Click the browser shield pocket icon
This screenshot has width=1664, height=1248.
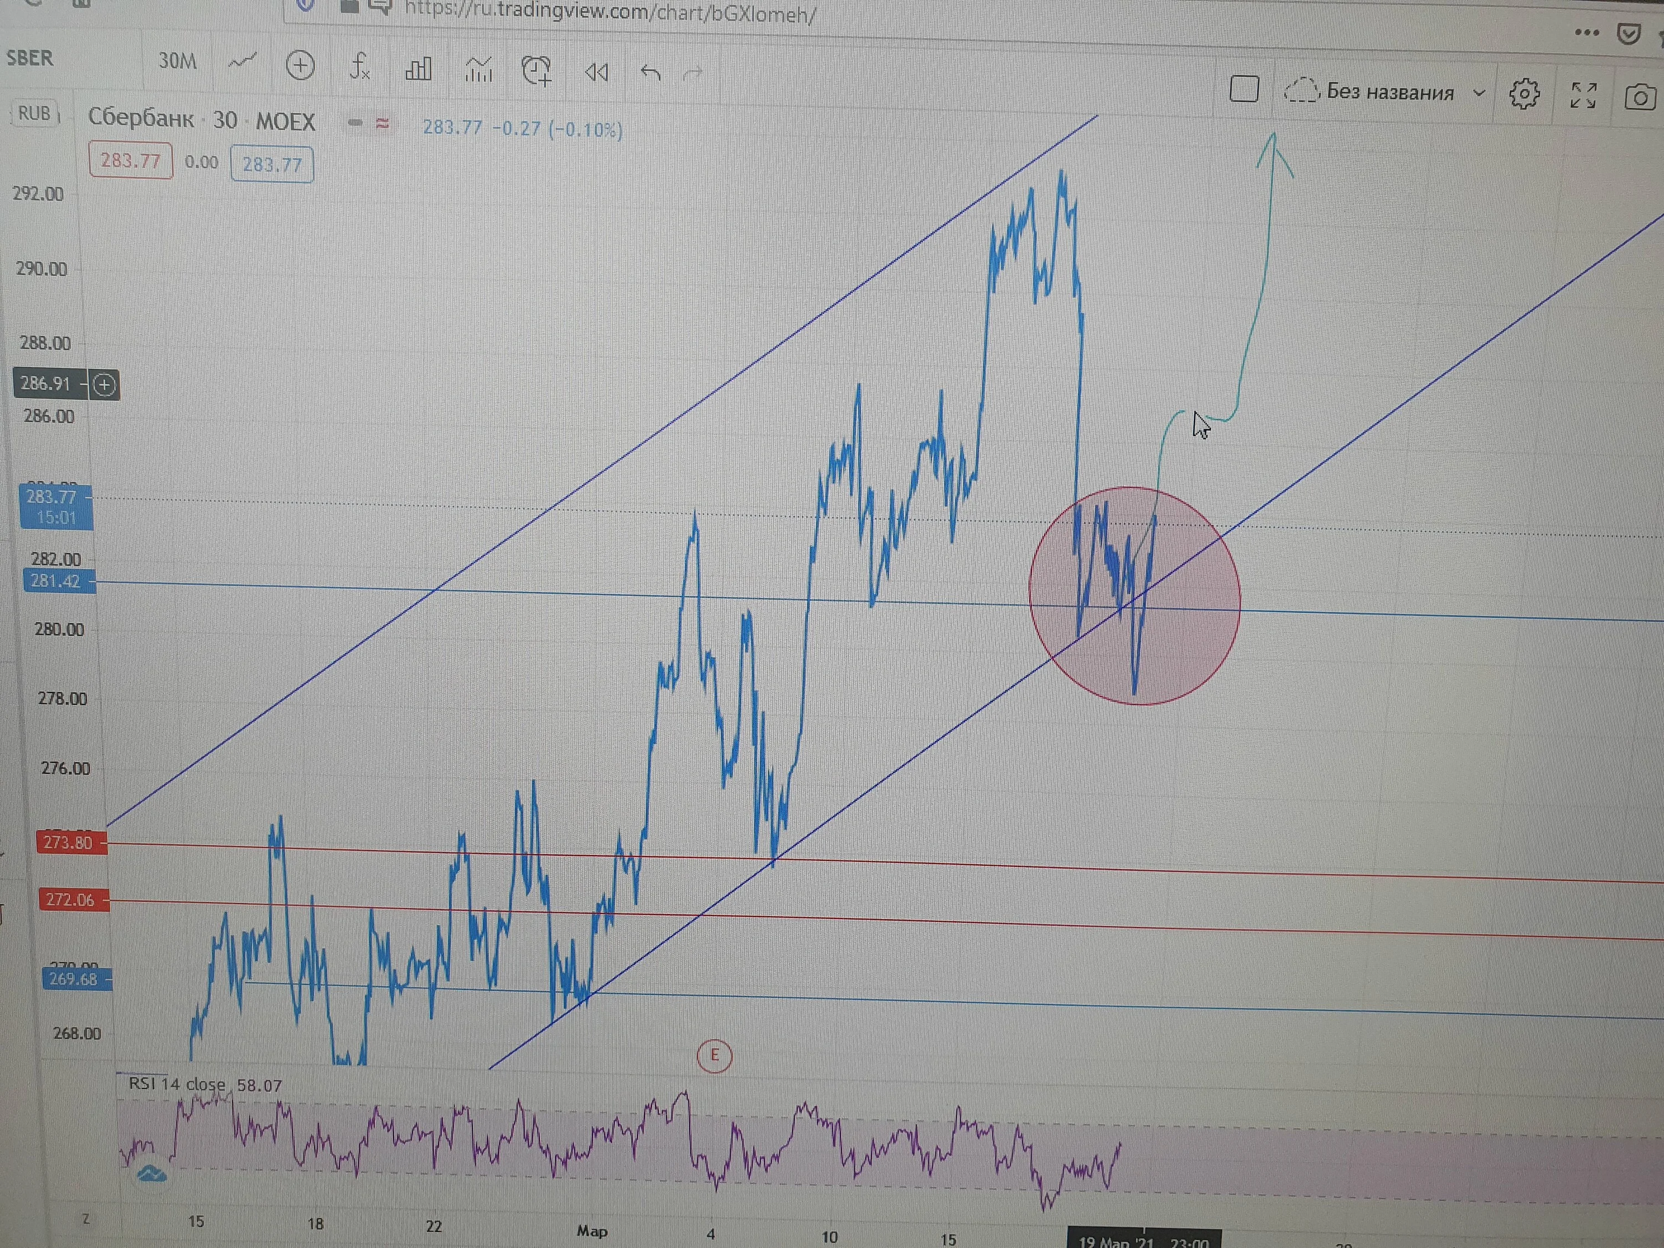pyautogui.click(x=1628, y=34)
